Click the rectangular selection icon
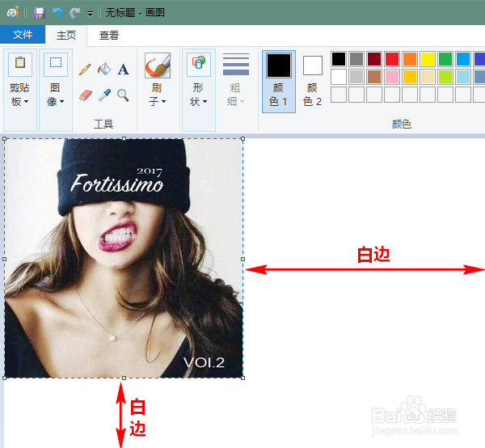 56,64
